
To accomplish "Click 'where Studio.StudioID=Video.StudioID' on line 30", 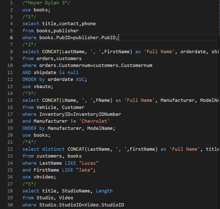I will click(73, 205).
